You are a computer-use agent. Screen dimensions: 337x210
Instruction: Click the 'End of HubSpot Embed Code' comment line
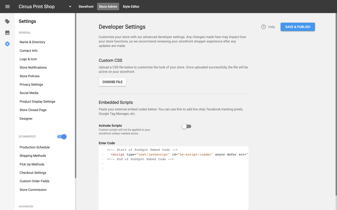pos(140,159)
